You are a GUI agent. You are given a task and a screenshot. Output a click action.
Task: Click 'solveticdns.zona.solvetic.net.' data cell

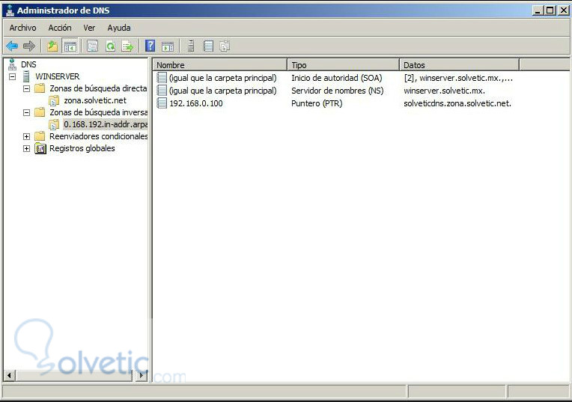pyautogui.click(x=457, y=103)
